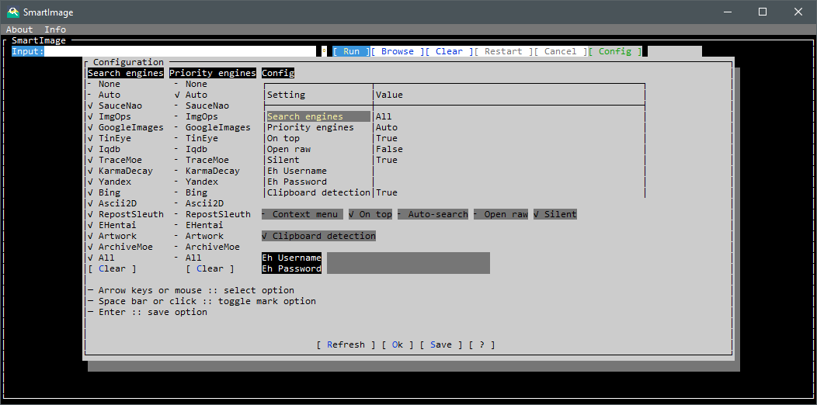Enable KarmaDecay in Priority engines list
This screenshot has height=405, width=817.
[x=207, y=171]
